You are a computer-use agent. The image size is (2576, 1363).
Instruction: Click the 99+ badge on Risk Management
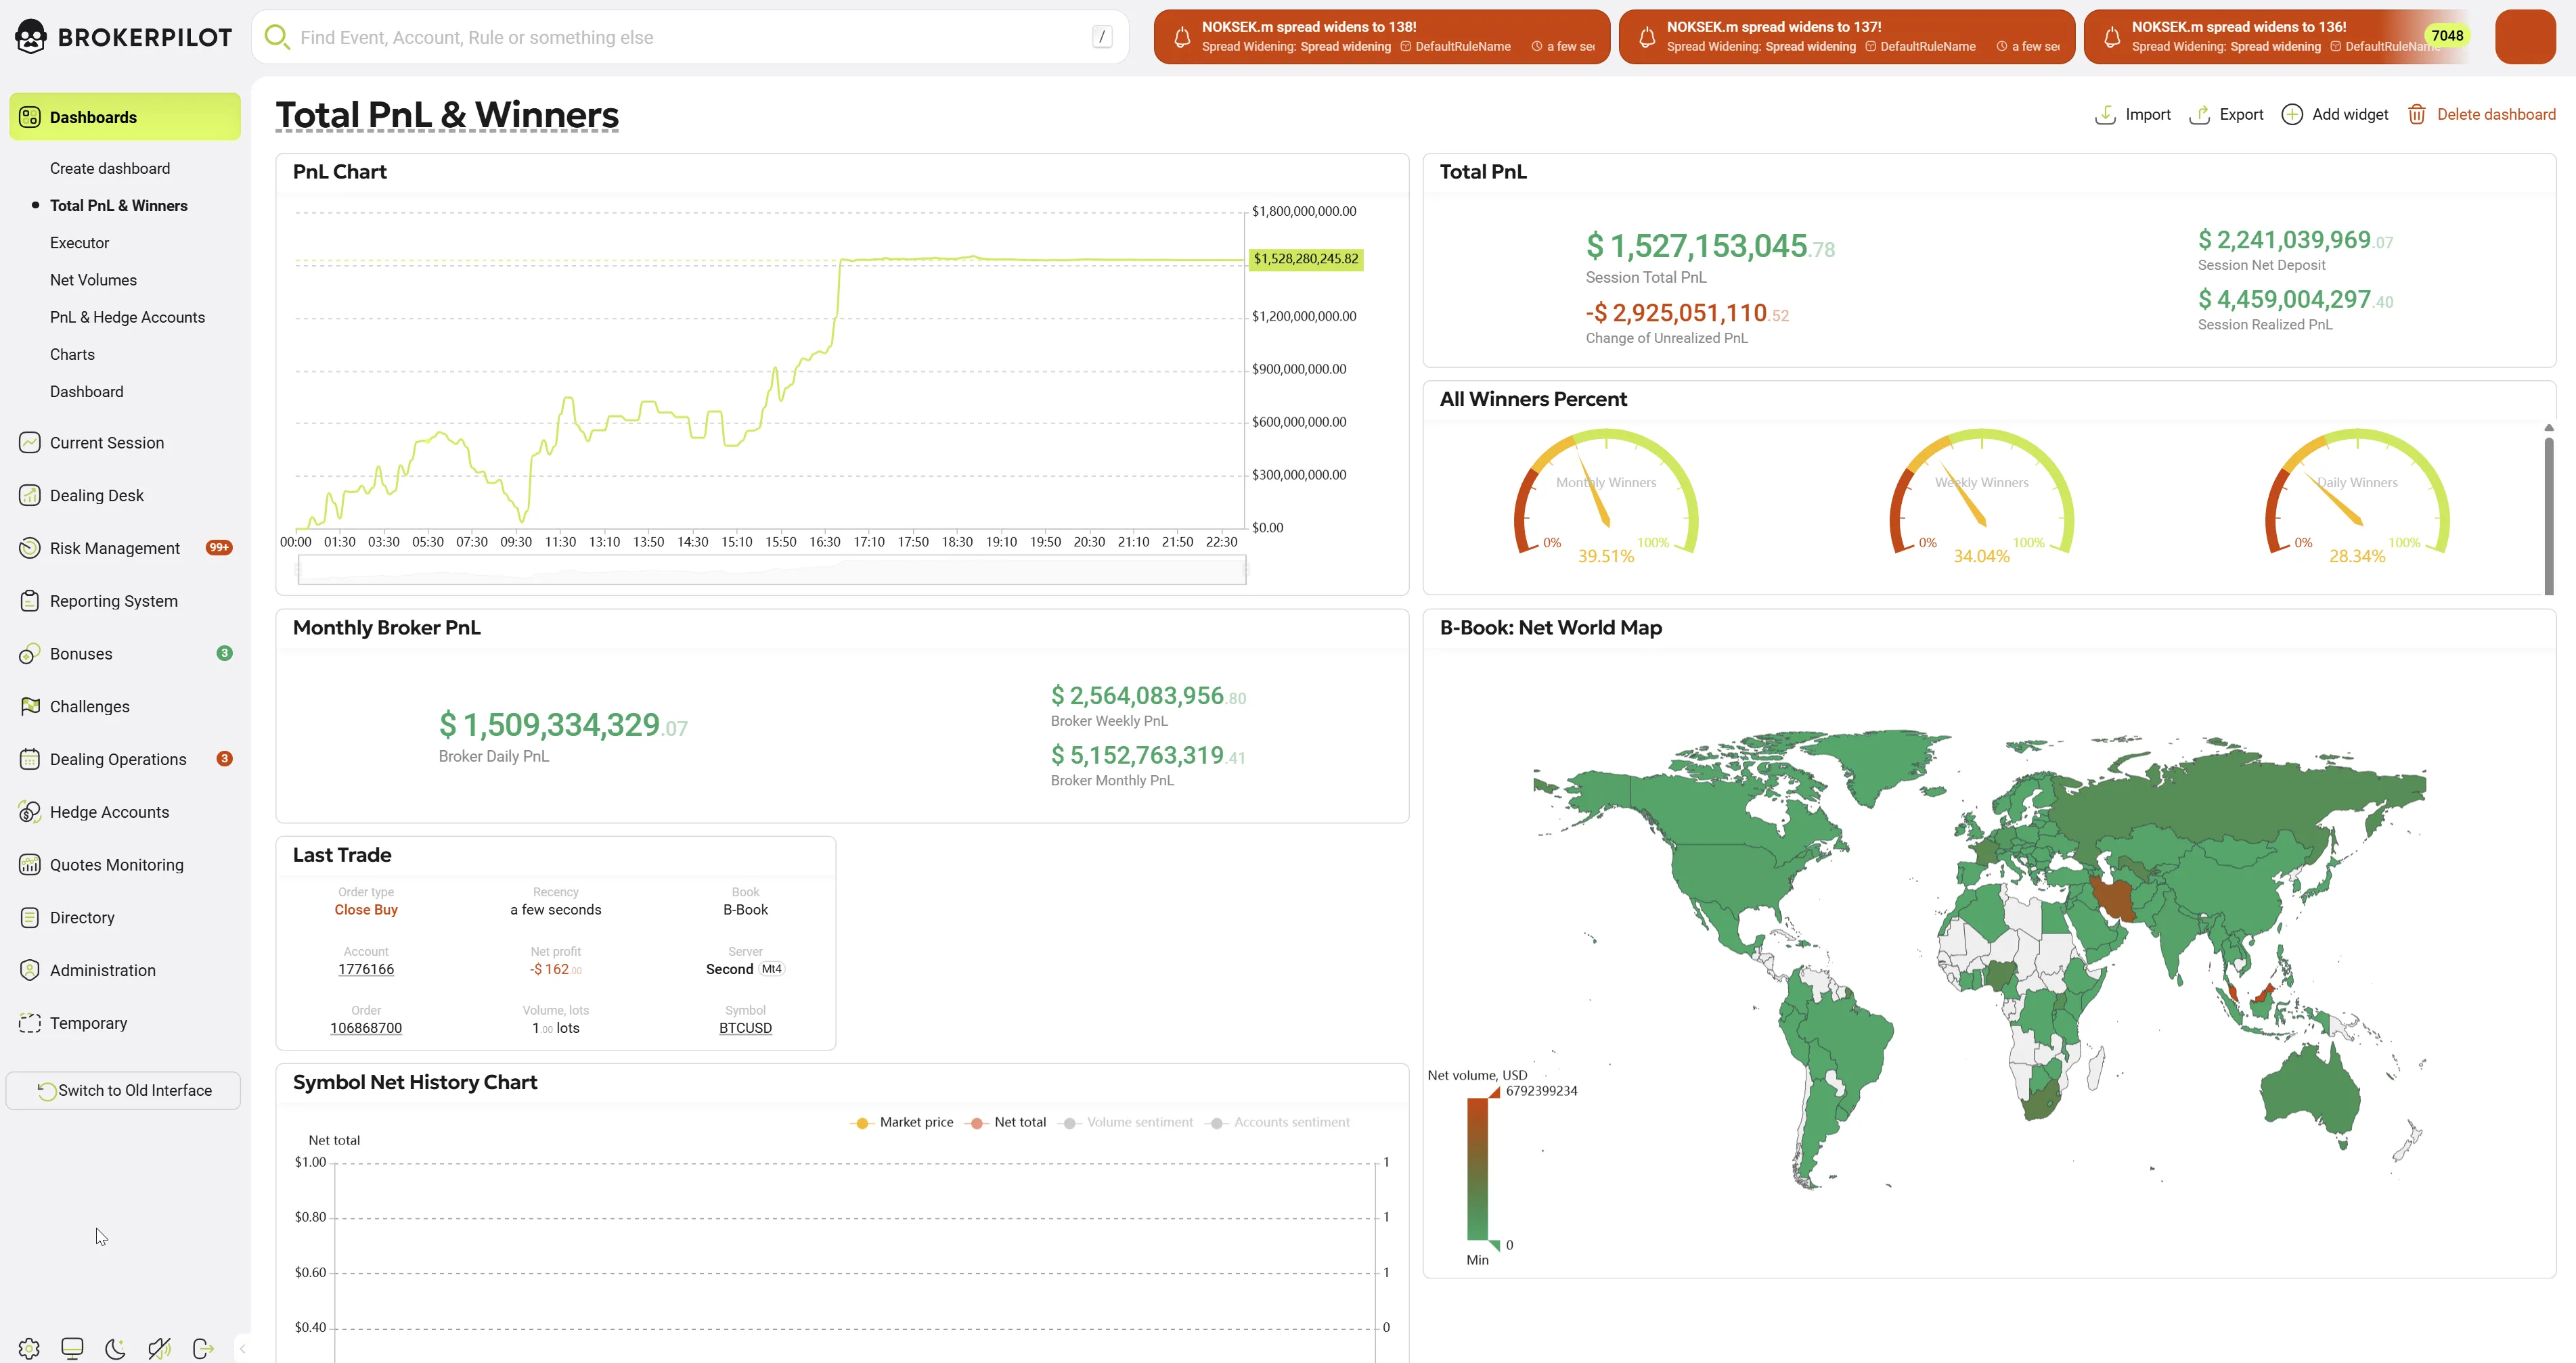click(x=219, y=548)
